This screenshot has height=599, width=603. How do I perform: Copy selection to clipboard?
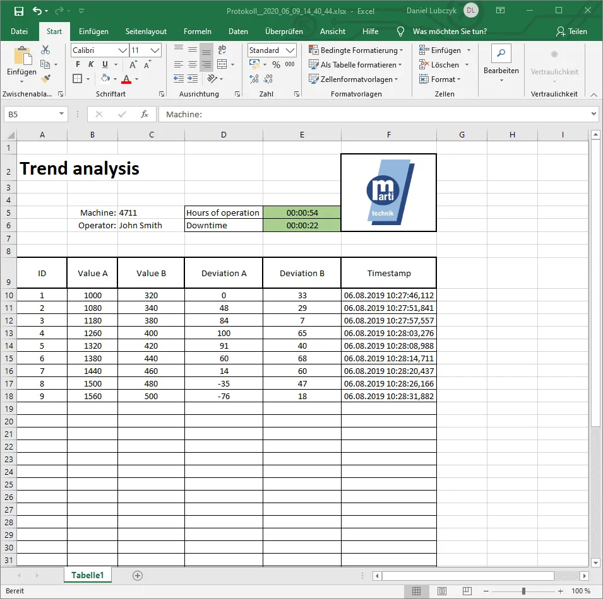click(x=45, y=64)
